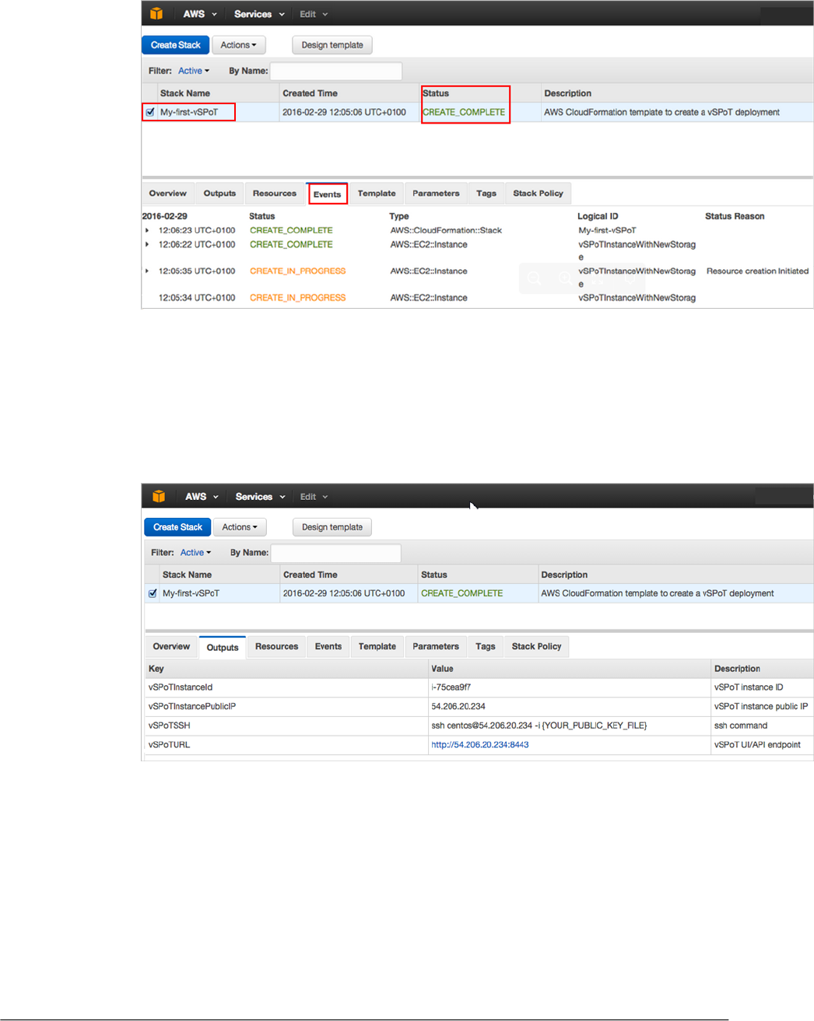Viewport: 814px width, 1021px height.
Task: Switch to Parameters tab in top console
Action: tap(436, 194)
